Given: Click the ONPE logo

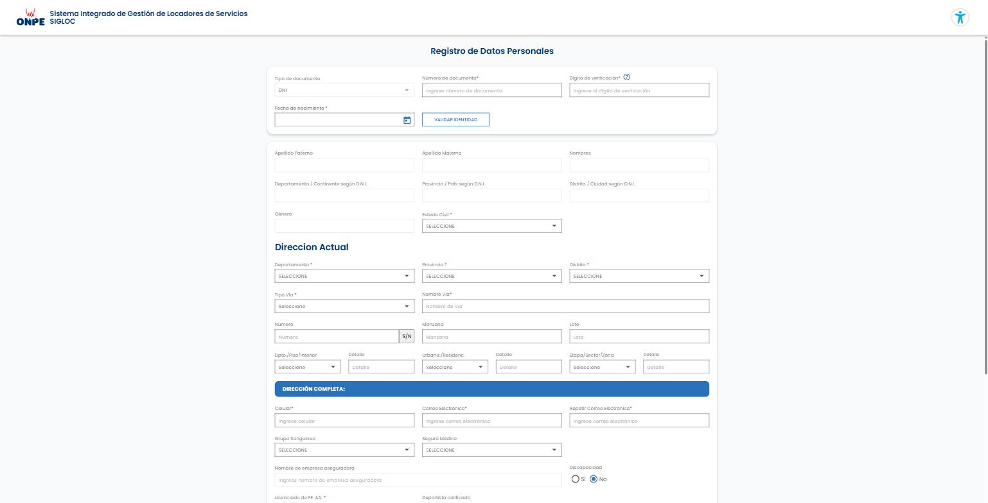Looking at the screenshot, I should 30,17.
